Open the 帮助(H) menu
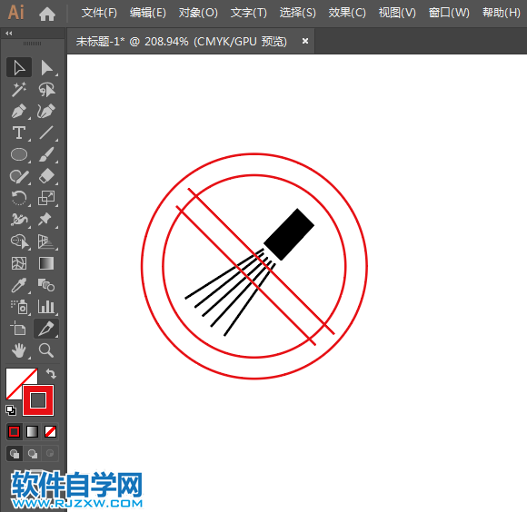 tap(502, 13)
